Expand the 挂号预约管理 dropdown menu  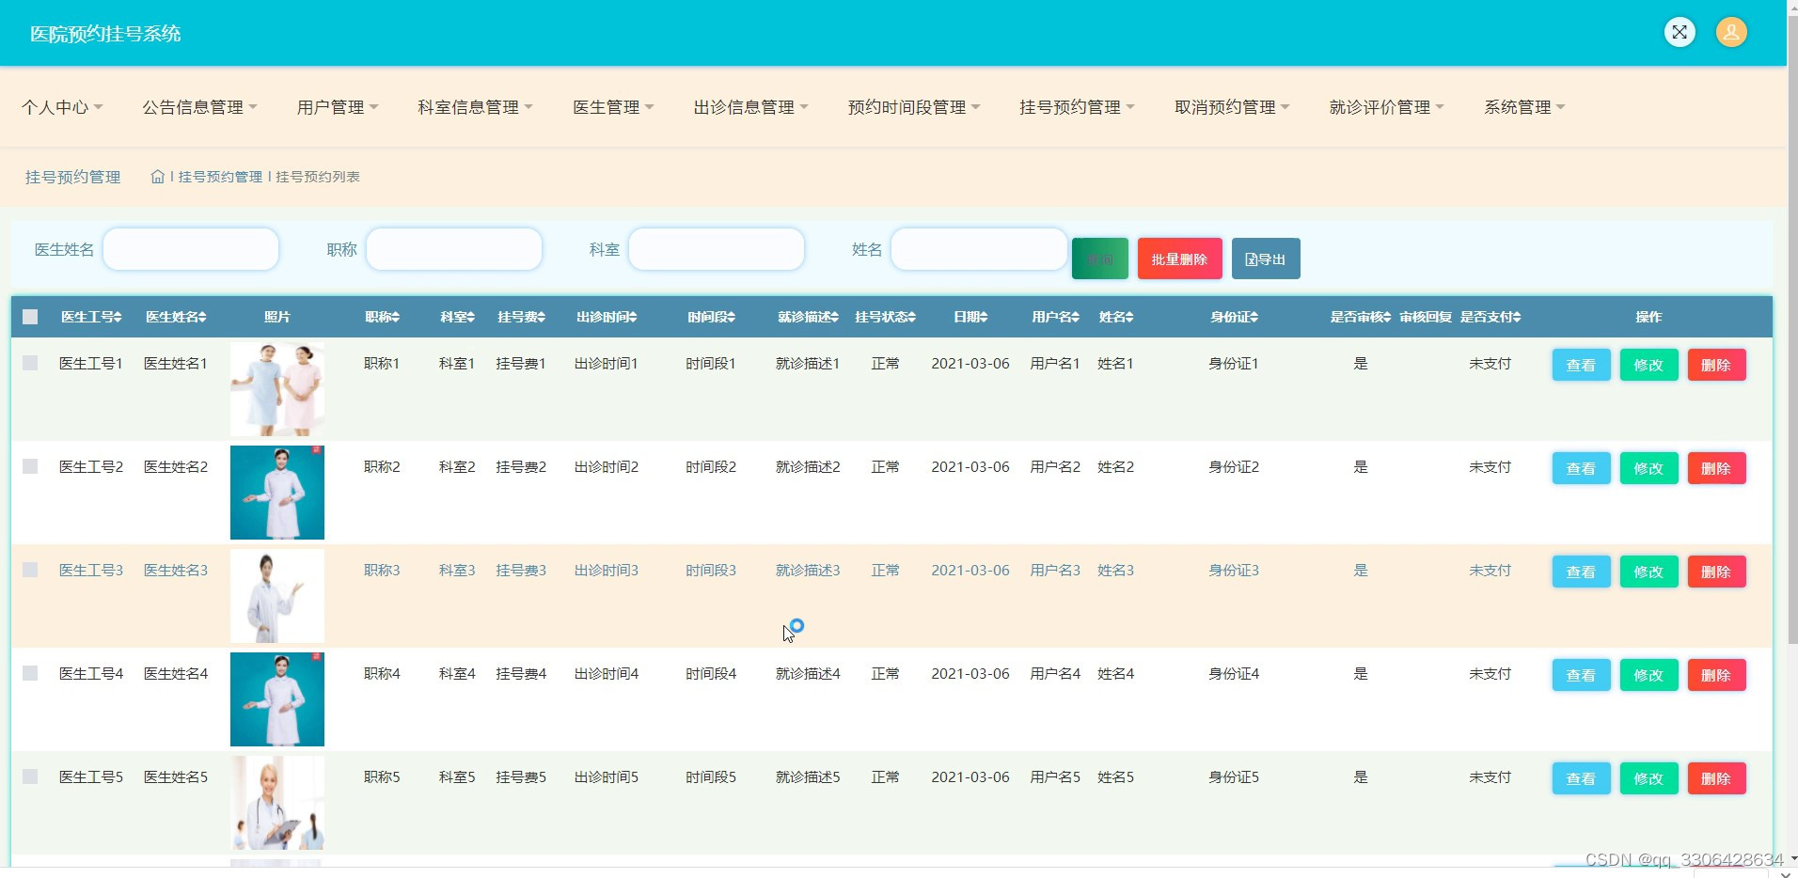(x=1077, y=107)
